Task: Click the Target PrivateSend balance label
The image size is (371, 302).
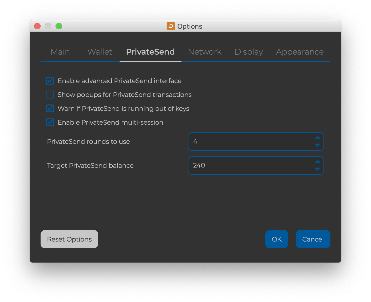Action: [x=90, y=165]
